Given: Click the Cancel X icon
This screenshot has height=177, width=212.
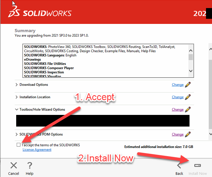Looking at the screenshot, I should coord(14,165).
